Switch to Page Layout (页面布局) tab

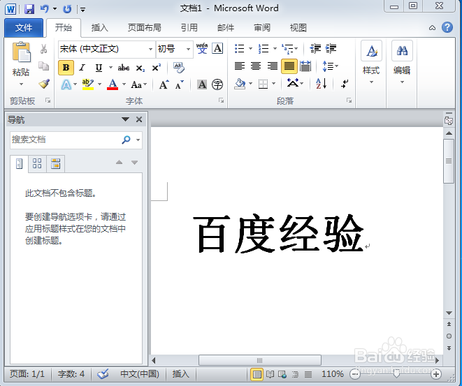pos(145,28)
